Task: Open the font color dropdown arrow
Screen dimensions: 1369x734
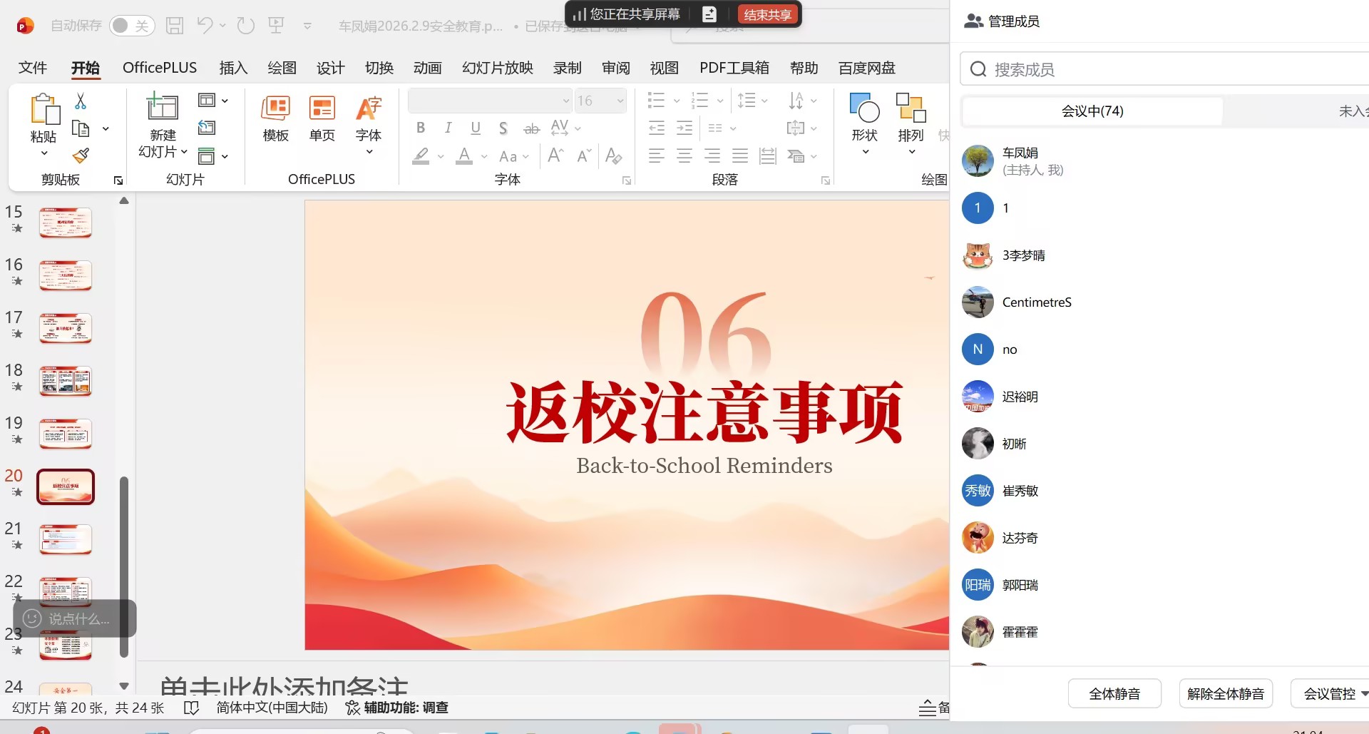Action: 484,156
